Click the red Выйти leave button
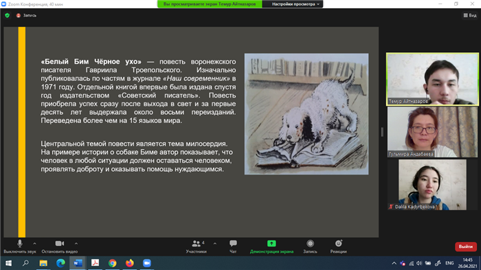Screen dimensions: 481x270 coord(466,247)
